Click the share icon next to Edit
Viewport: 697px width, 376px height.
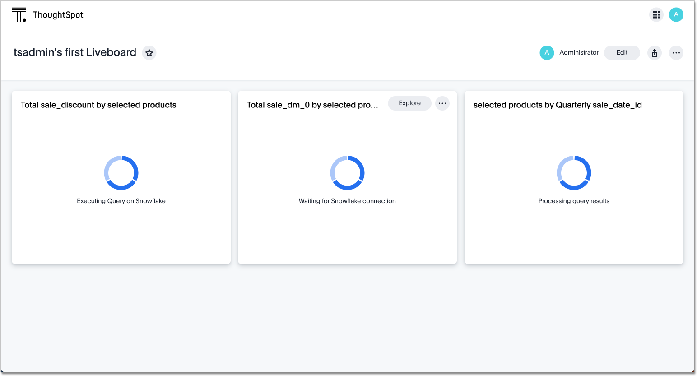654,53
